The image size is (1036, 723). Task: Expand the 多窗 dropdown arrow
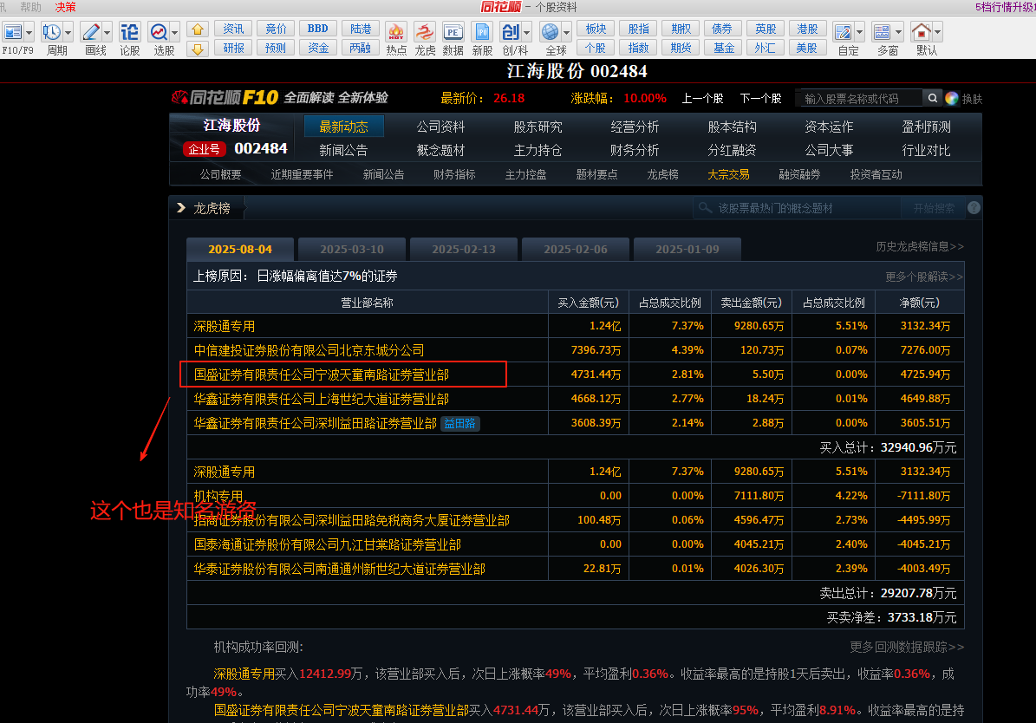coord(898,32)
